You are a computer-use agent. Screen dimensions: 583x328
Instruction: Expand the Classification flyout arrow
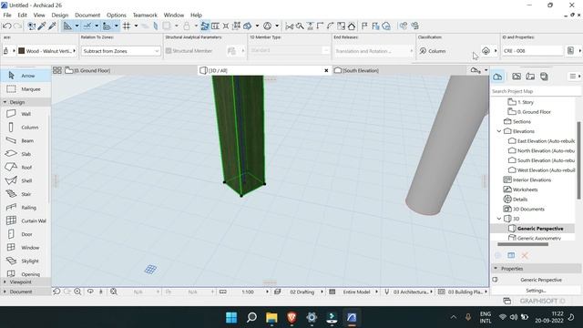click(x=496, y=51)
